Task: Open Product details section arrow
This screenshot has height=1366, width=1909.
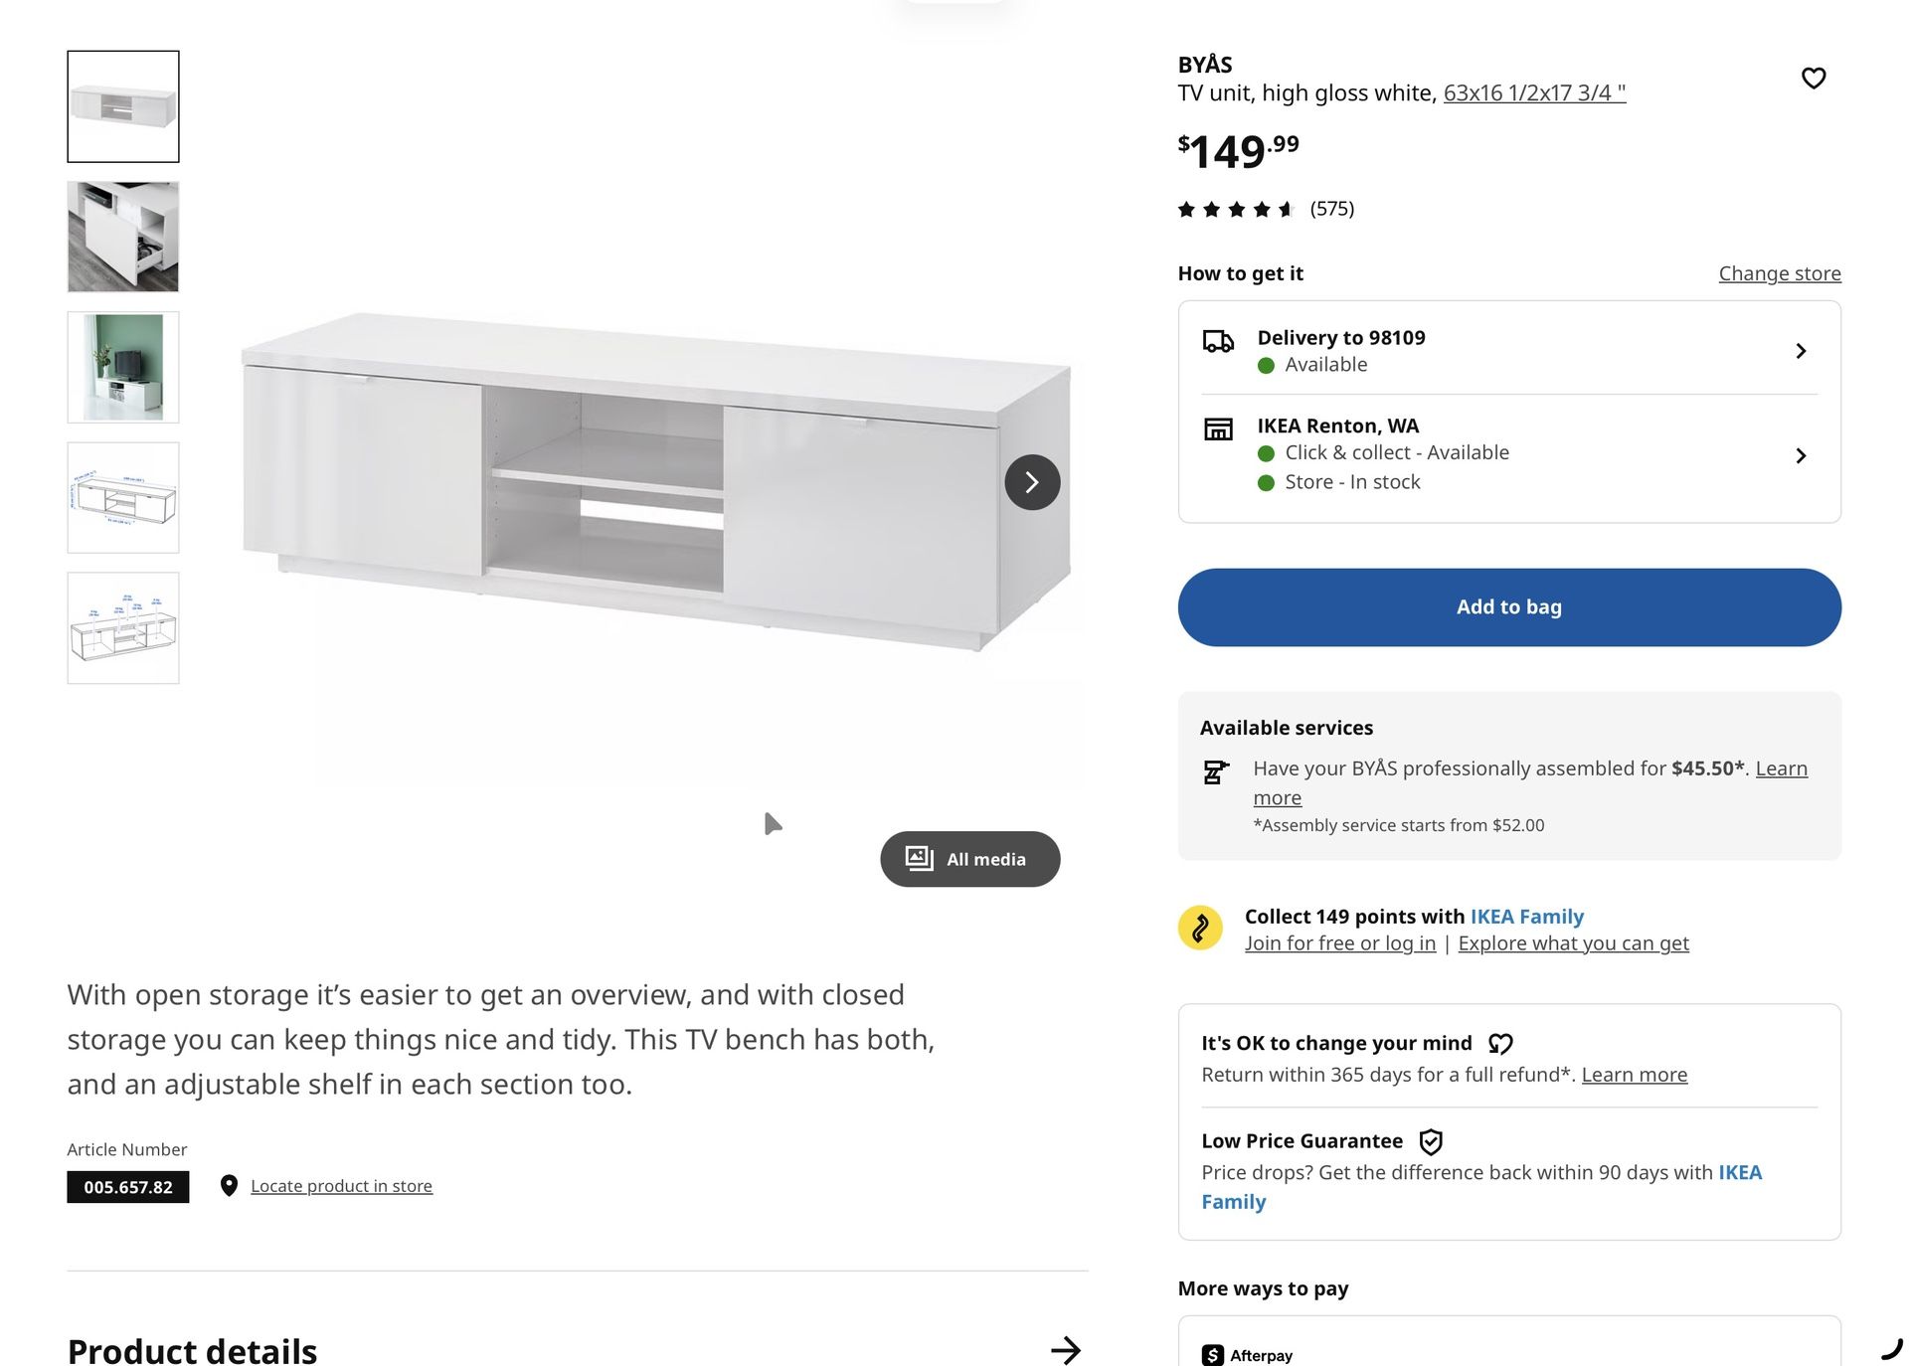Action: [x=1065, y=1349]
